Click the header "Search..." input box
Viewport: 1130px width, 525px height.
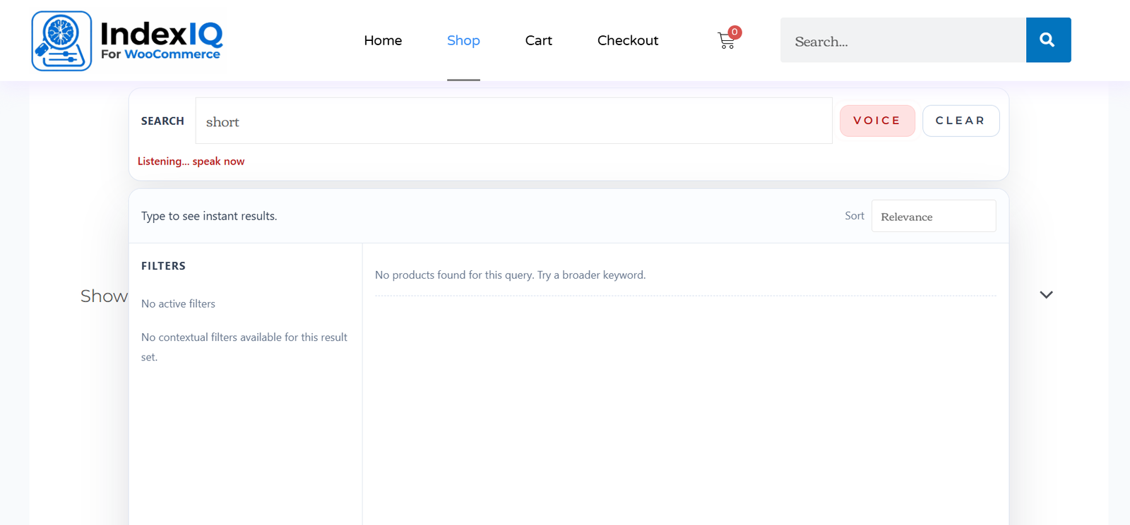(902, 41)
